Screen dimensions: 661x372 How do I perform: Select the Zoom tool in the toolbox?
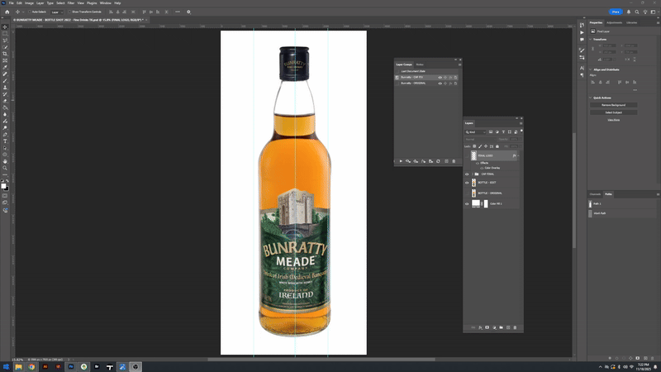(x=5, y=168)
